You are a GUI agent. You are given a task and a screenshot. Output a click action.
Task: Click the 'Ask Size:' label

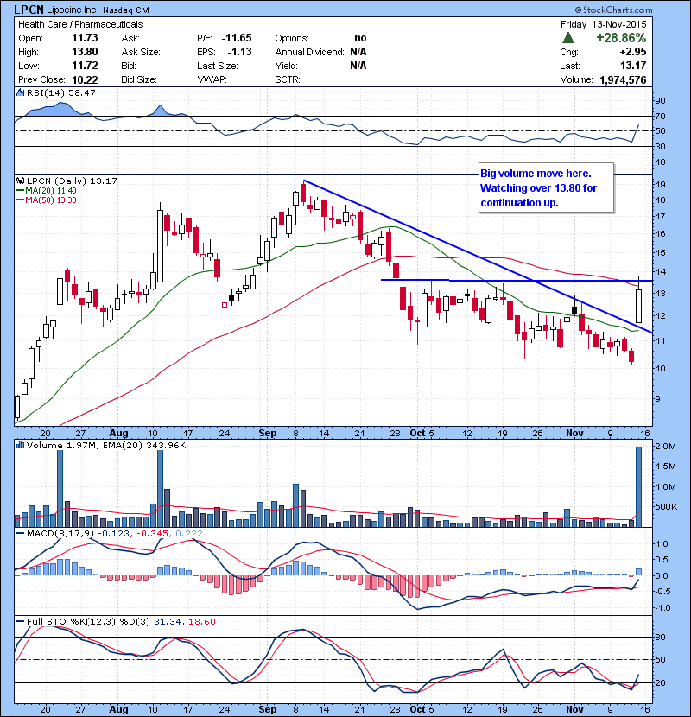[x=141, y=52]
